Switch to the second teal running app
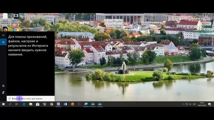Screen dimensions: 214x120 tap(93, 104)
